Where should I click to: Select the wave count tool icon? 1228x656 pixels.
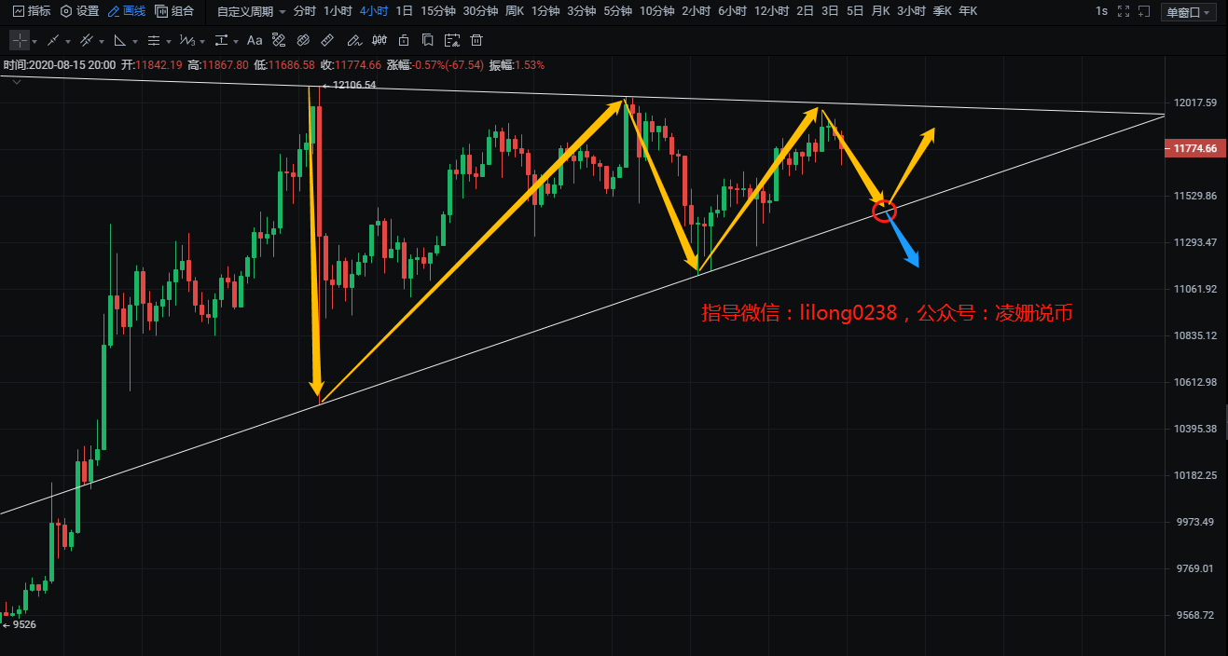tap(187, 41)
